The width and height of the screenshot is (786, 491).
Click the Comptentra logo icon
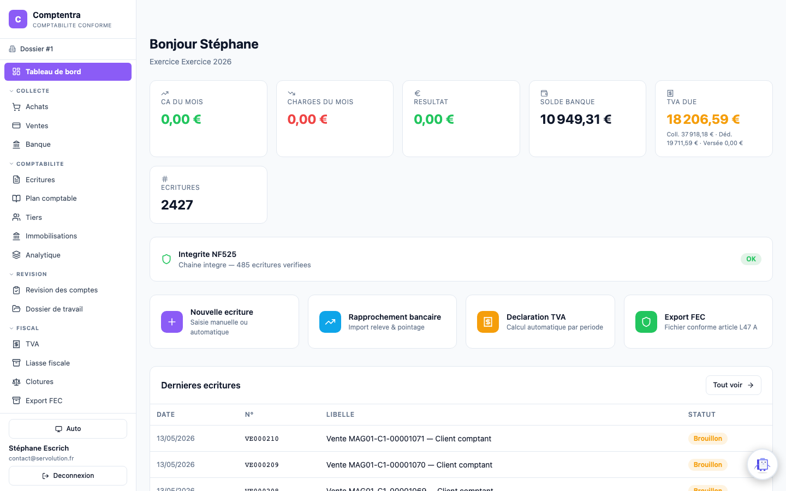(x=18, y=19)
